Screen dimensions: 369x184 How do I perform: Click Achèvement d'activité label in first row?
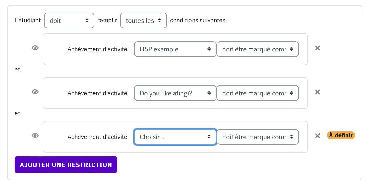click(97, 49)
